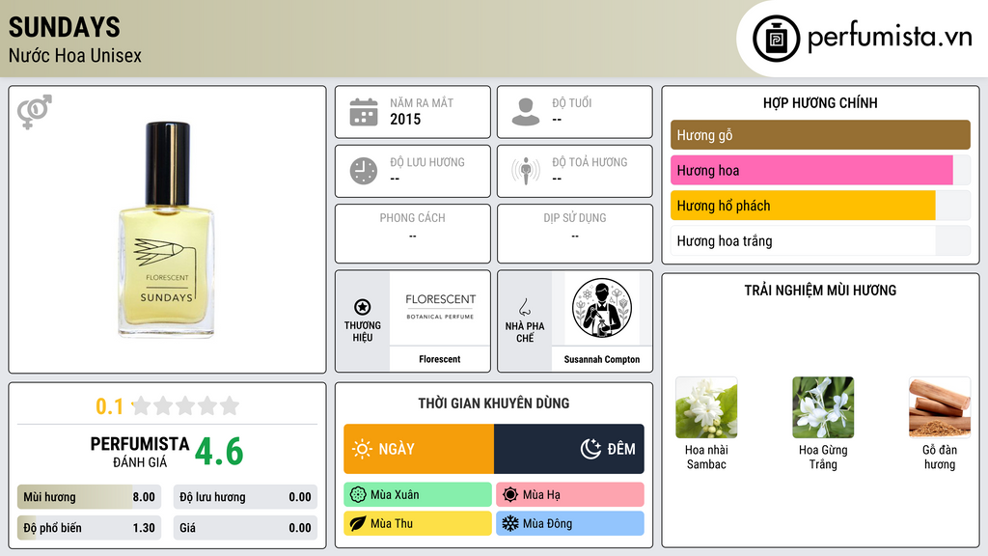
Task: Click the clock icon beside Độ lưu hương
Action: pyautogui.click(x=364, y=171)
